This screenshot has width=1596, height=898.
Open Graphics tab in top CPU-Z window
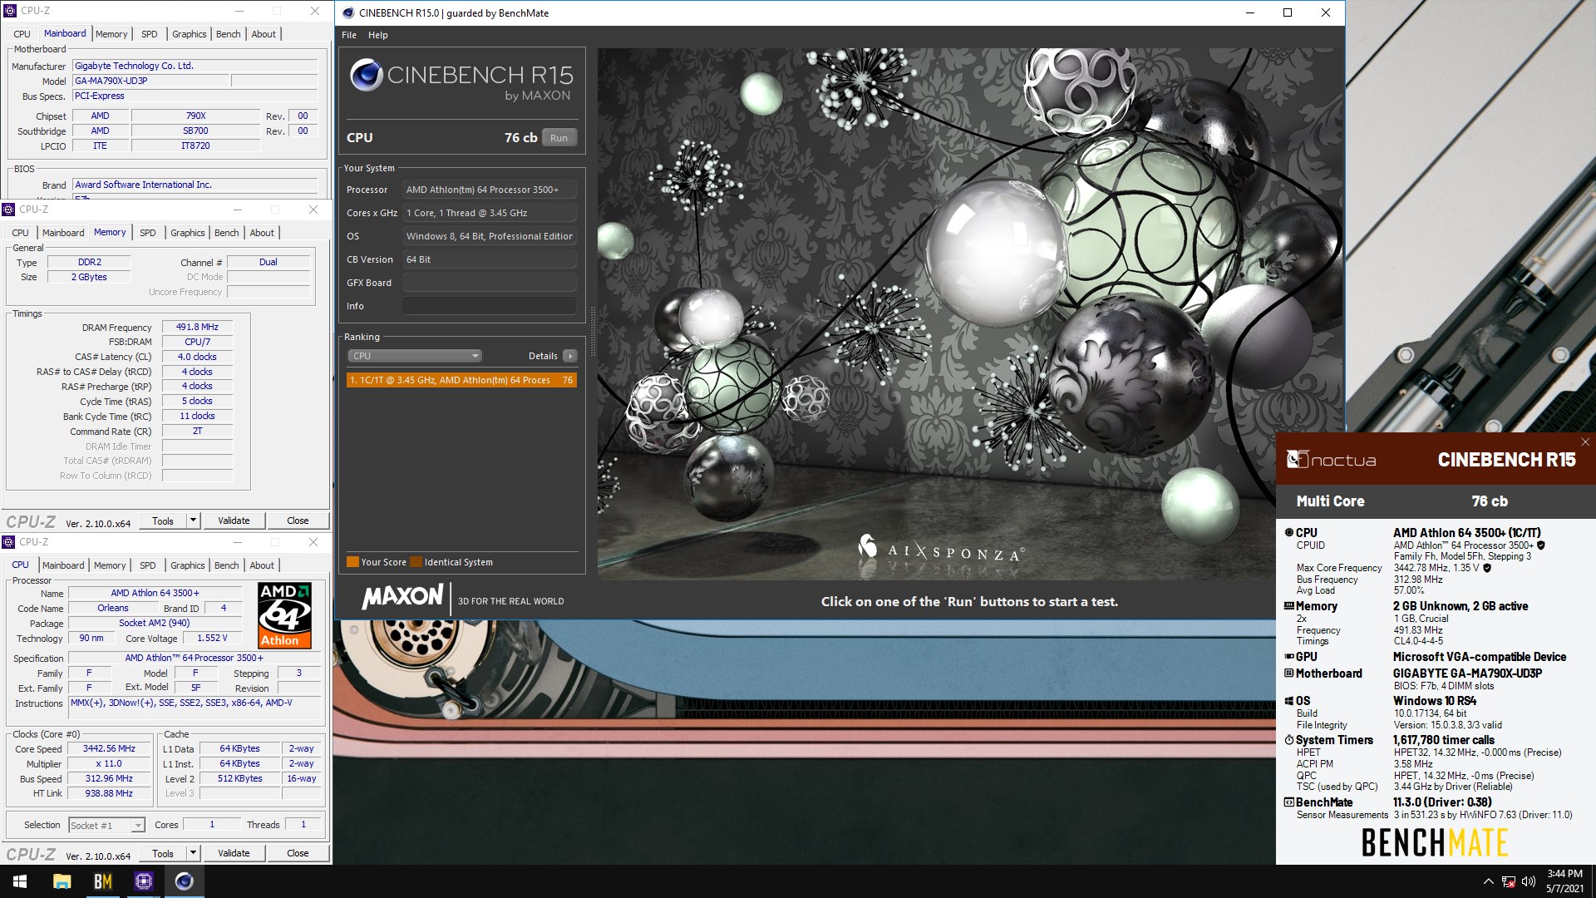(190, 34)
